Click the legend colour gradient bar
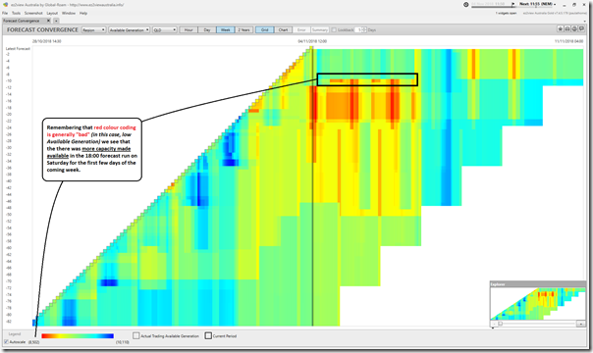Screen dimensions: 593x353 pos(78,335)
